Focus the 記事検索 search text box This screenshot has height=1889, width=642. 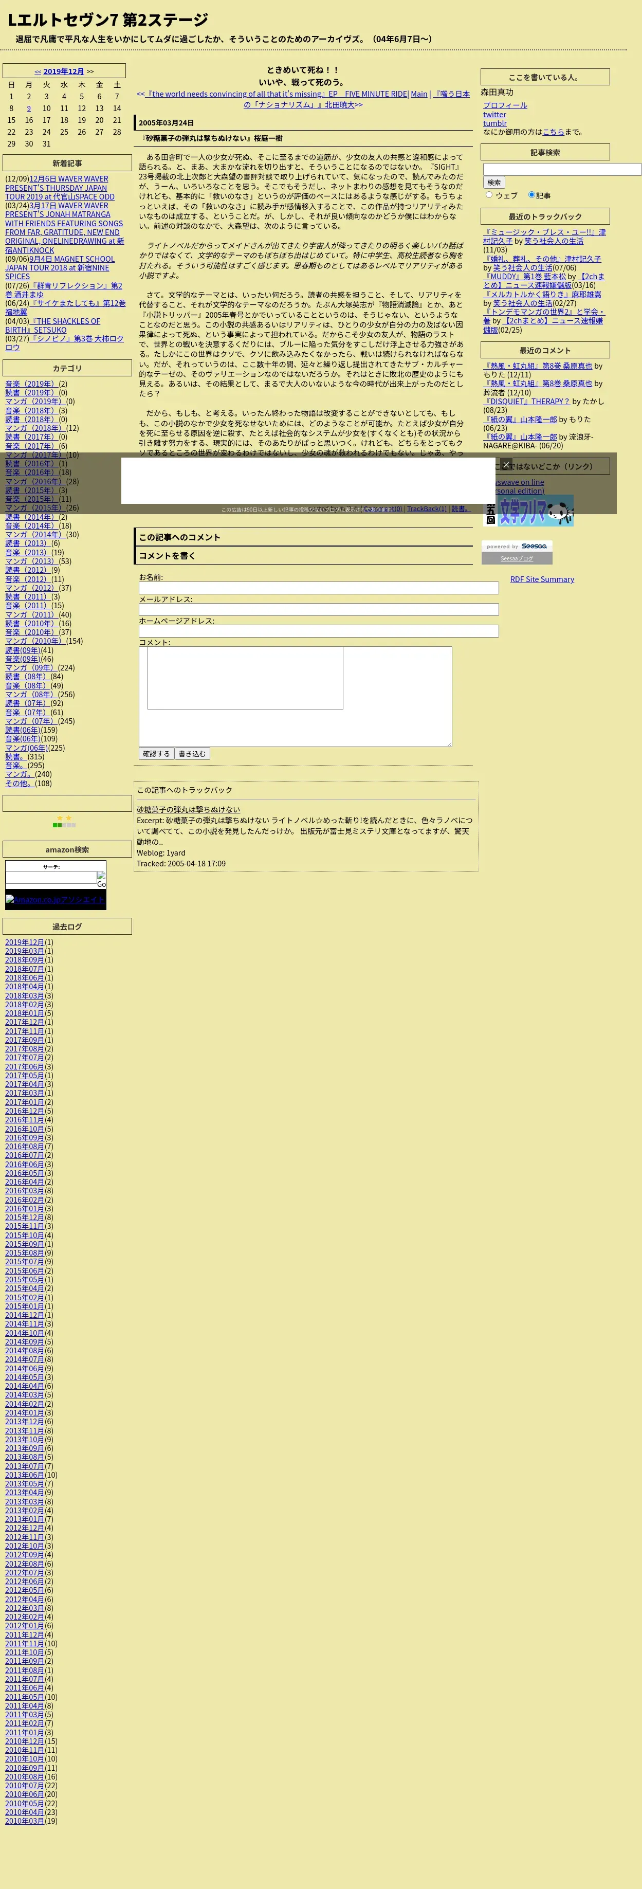point(562,169)
